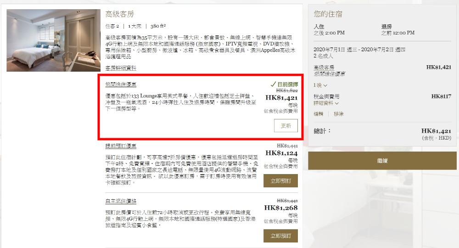Open 客房詳細資料 room details link

pyautogui.click(x=121, y=68)
